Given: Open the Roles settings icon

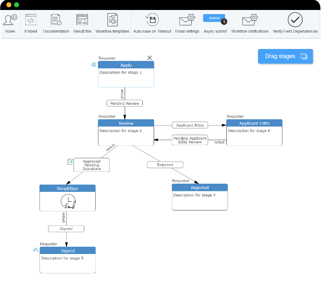Looking at the screenshot, I should pyautogui.click(x=10, y=20).
